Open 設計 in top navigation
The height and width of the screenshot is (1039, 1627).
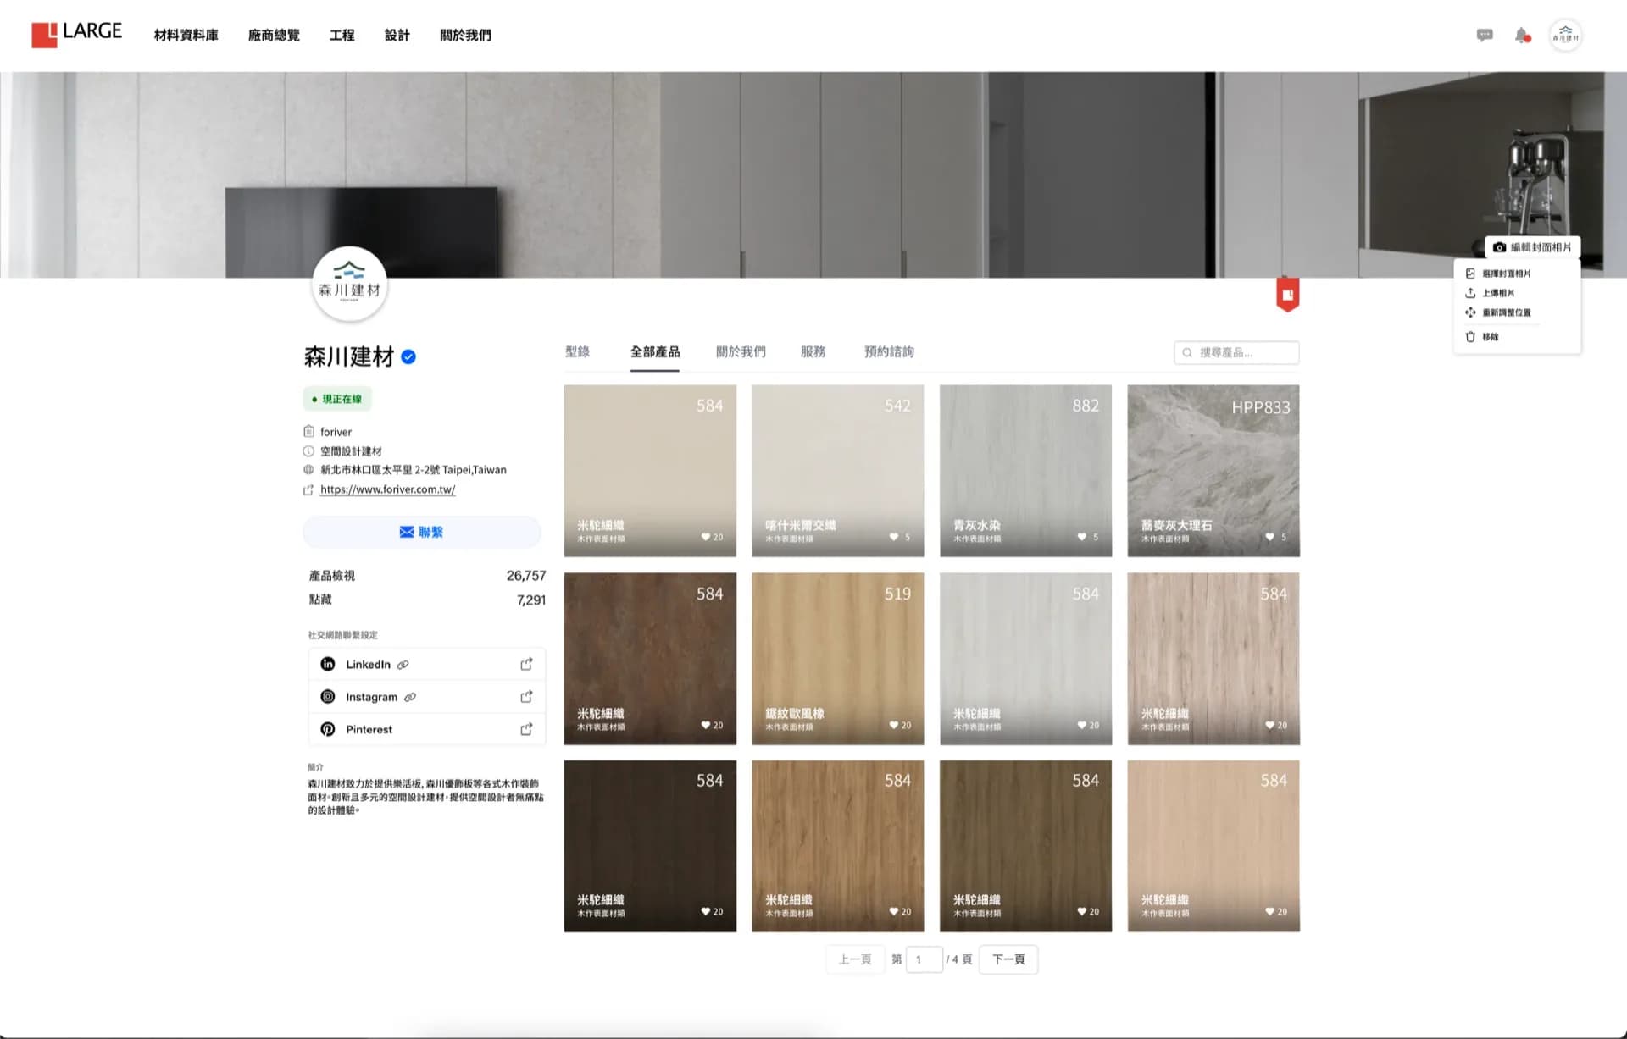[x=397, y=35]
